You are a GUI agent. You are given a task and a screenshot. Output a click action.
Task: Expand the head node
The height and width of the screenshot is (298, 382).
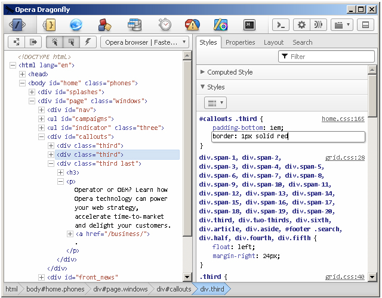(22, 74)
